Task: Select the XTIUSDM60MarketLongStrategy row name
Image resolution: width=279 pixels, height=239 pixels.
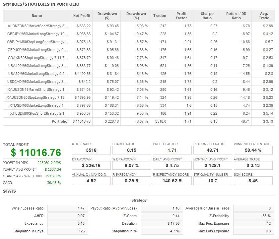Action: pos(38,105)
